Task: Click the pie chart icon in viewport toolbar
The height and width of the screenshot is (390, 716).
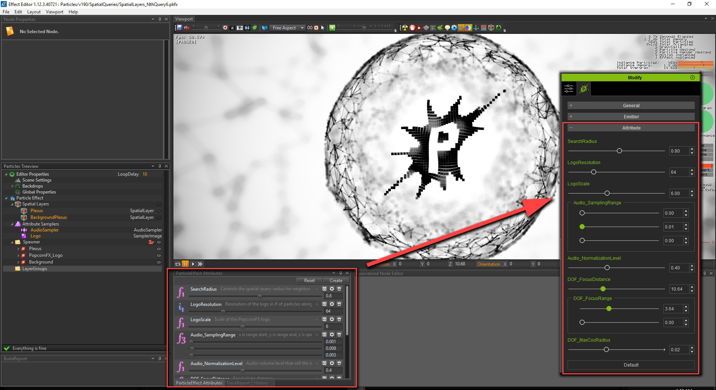Action: (469, 28)
